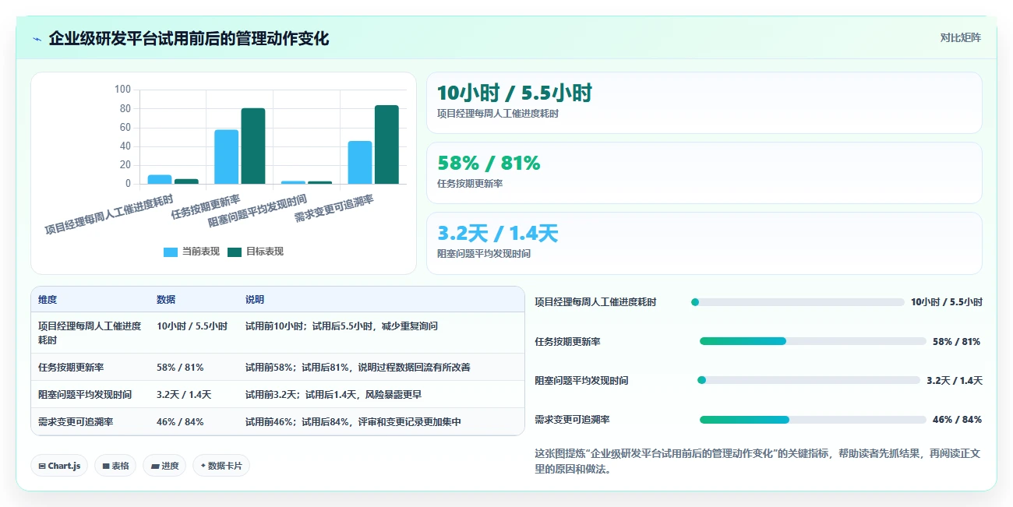
Task: Click the icon in the Chart.js tag
Action: pyautogui.click(x=42, y=466)
